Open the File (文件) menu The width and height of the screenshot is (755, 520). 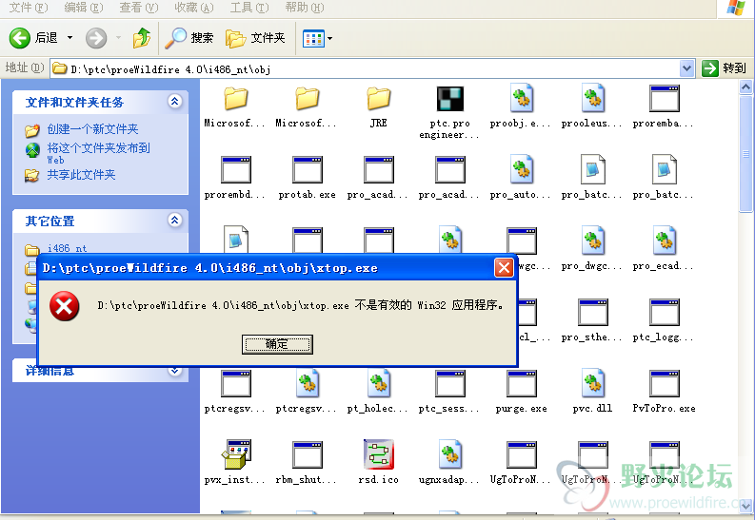tap(29, 8)
